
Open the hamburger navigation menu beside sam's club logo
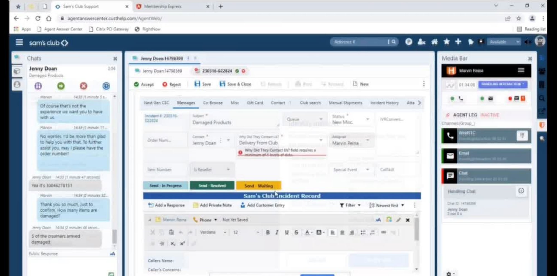click(19, 42)
